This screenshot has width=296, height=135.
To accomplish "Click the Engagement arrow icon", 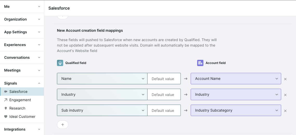I will (x=6, y=100).
